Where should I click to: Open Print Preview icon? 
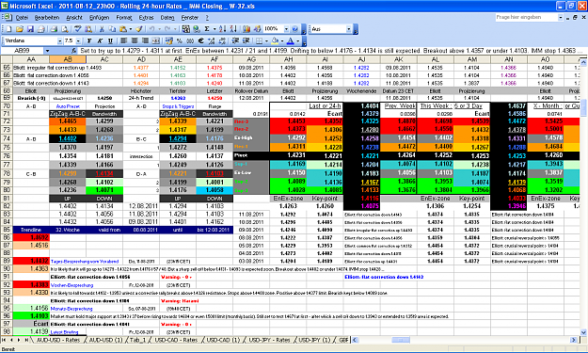coord(65,29)
